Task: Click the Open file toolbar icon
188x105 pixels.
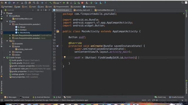Action: (2, 3)
